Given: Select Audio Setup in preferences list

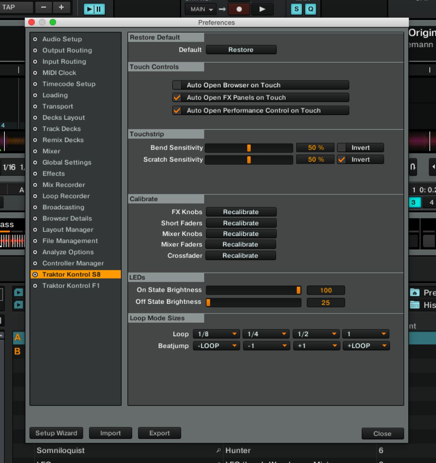Looking at the screenshot, I should pos(62,39).
